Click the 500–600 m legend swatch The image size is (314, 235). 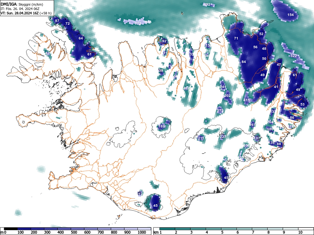click(78, 229)
